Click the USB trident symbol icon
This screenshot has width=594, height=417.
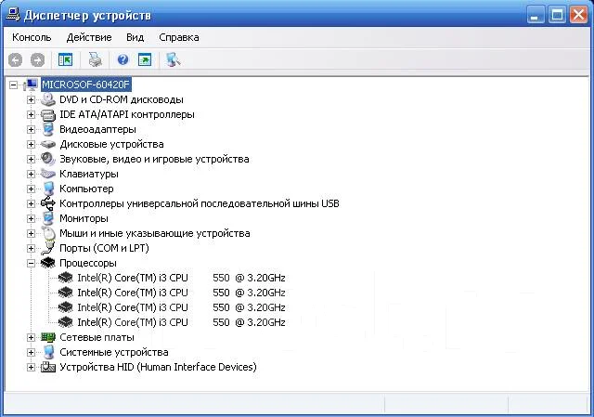tap(48, 203)
